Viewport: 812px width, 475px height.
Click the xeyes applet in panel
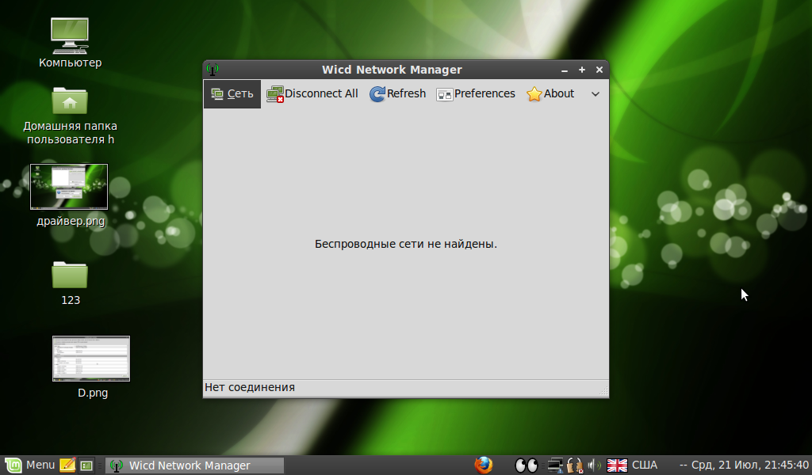click(527, 465)
